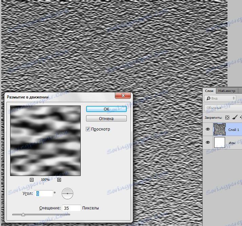Zoom out the filter preview with minus

[32, 180]
